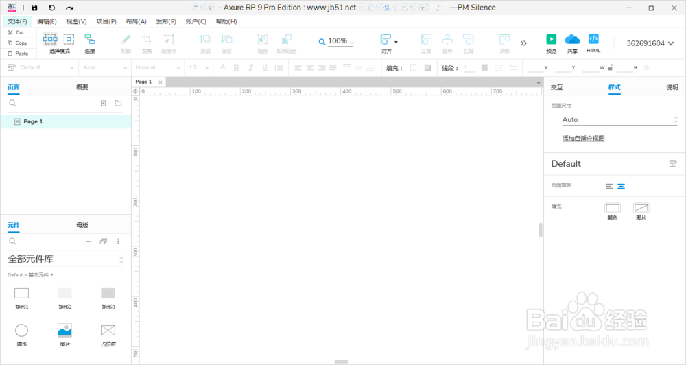Viewport: 686px width, 365px height.
Task: Click the add folder icon in pages panel
Action: click(x=118, y=104)
